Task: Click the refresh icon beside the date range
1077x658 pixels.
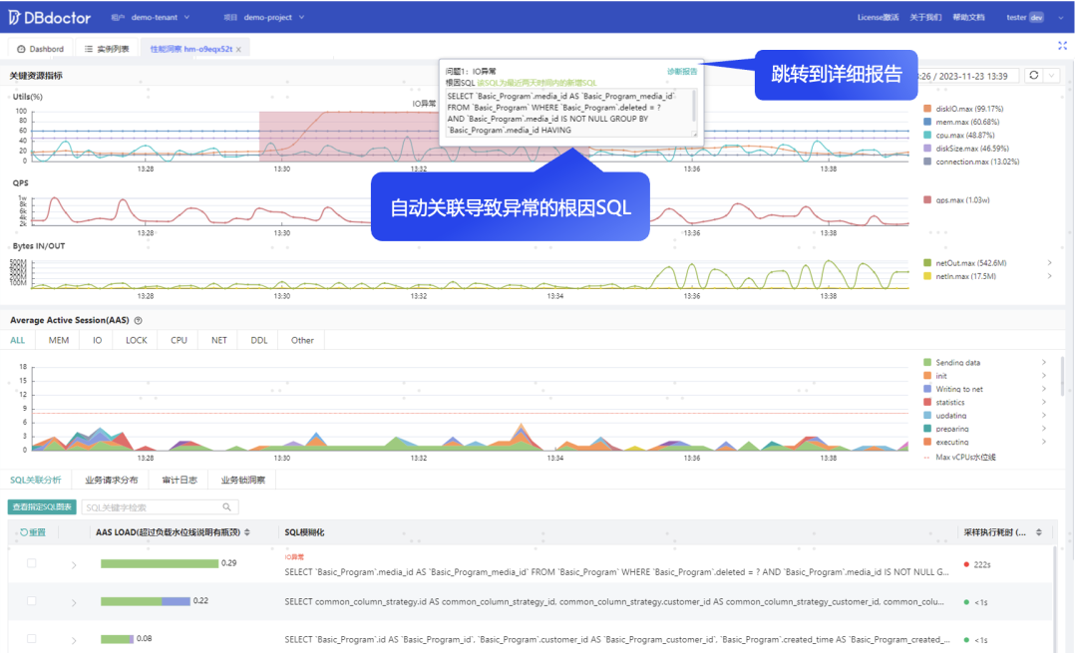Action: 1033,76
